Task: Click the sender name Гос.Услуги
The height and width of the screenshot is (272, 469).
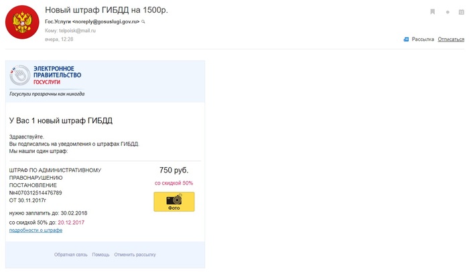Action: point(58,22)
